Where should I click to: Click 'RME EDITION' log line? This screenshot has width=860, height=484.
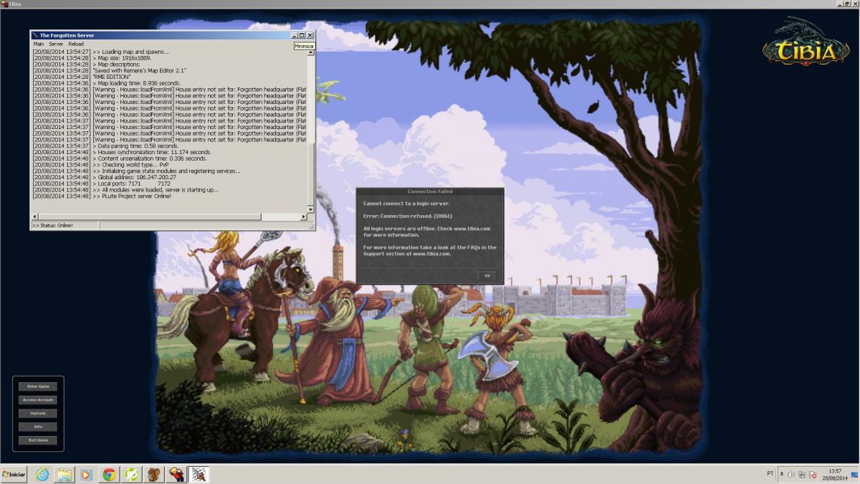[x=81, y=77]
